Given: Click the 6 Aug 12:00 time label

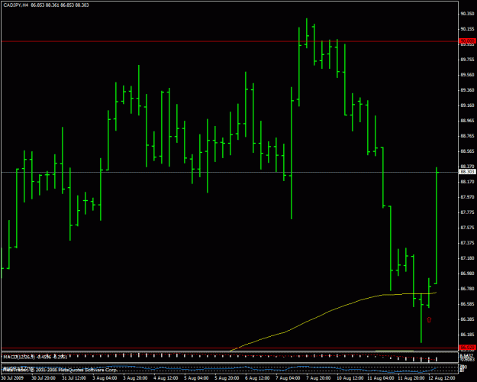Looking at the screenshot, I should 257,378.
